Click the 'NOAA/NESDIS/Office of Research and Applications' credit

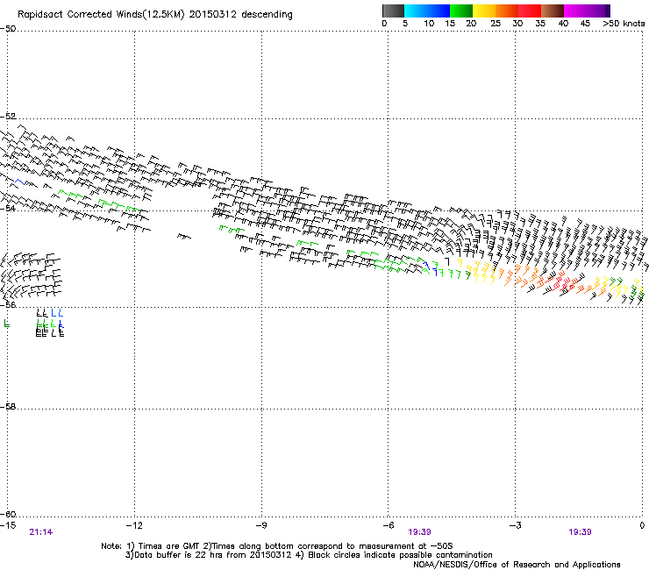(517, 565)
